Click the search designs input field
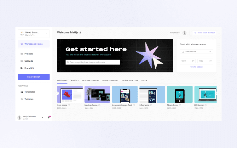The width and height of the screenshot is (237, 148). 93,62
